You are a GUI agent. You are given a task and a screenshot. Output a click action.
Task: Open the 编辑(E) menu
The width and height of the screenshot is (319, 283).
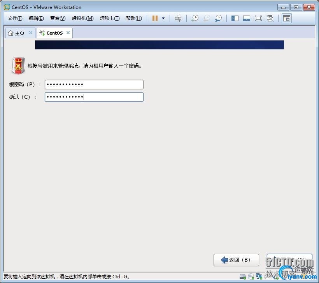(36, 18)
